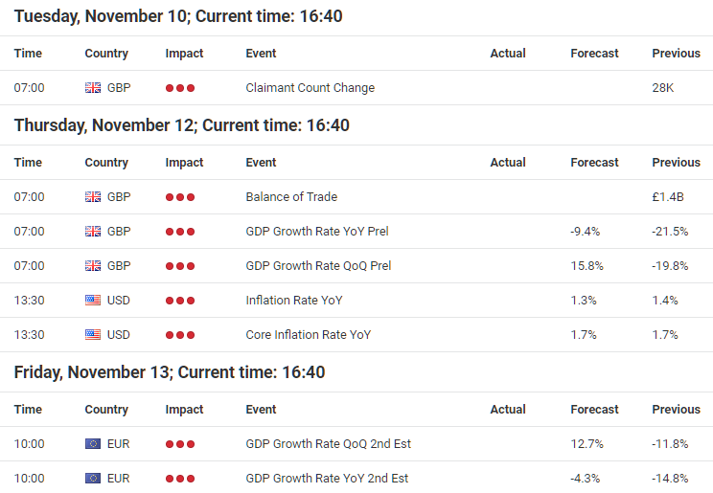Click the EU flag in GDP YoY 2nd Est row

(93, 479)
